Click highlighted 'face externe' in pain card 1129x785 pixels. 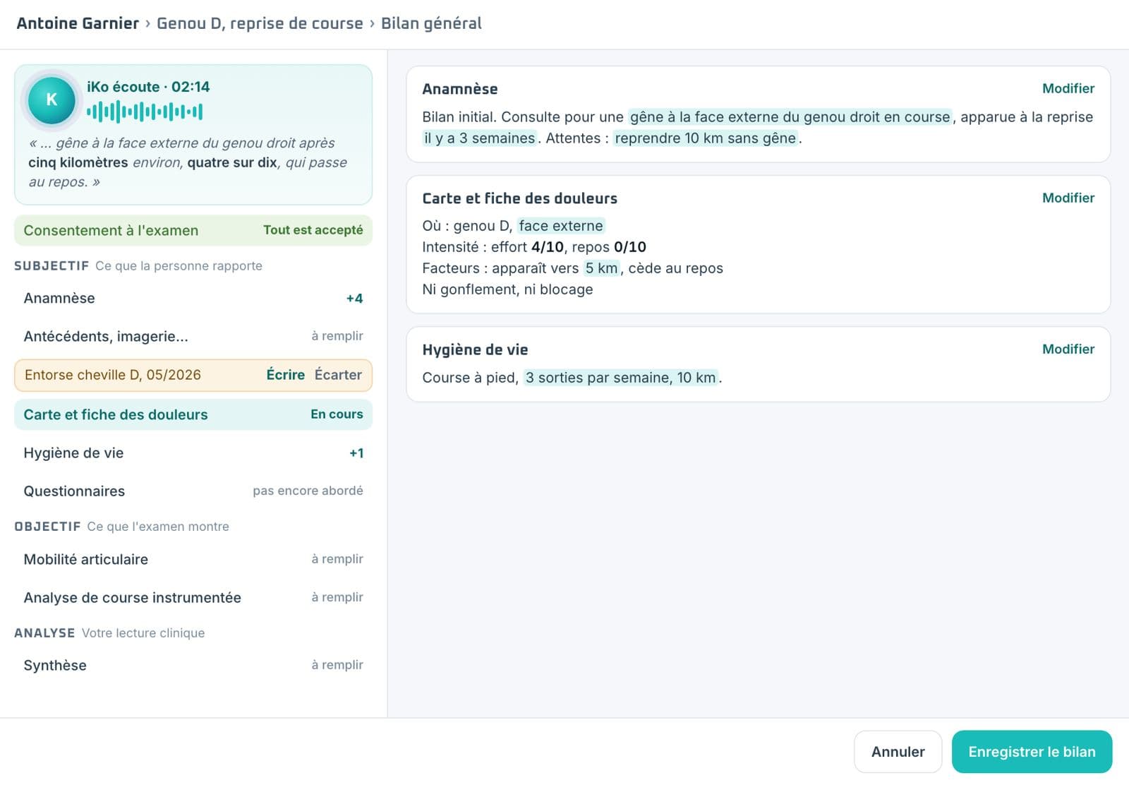tap(561, 226)
